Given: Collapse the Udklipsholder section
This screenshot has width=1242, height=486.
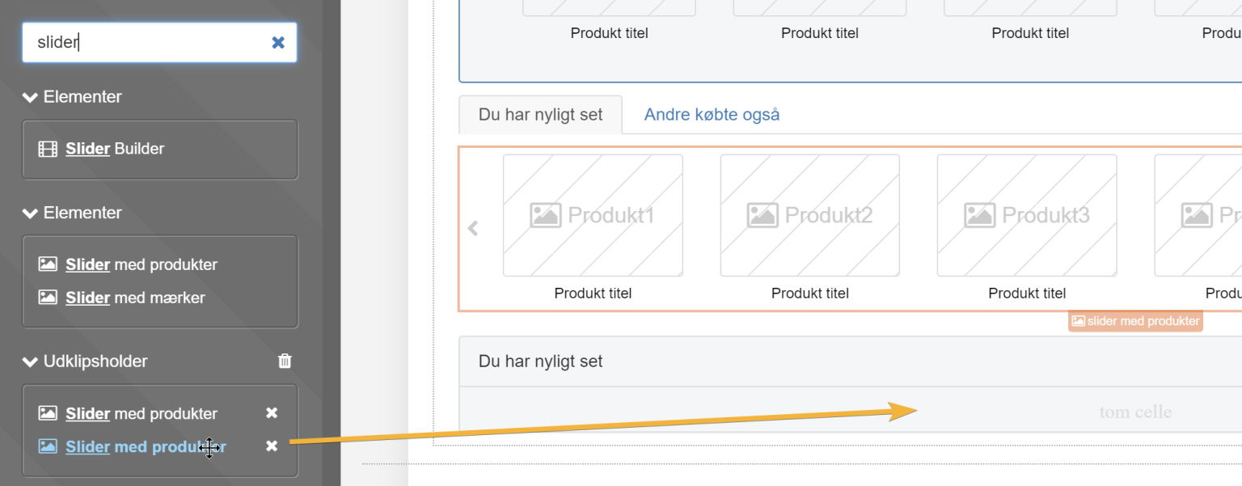Looking at the screenshot, I should click(x=30, y=361).
